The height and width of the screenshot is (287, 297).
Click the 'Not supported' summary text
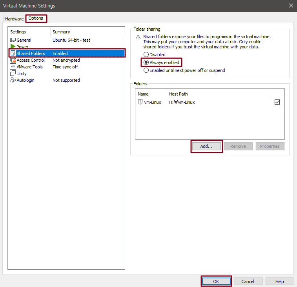66,80
